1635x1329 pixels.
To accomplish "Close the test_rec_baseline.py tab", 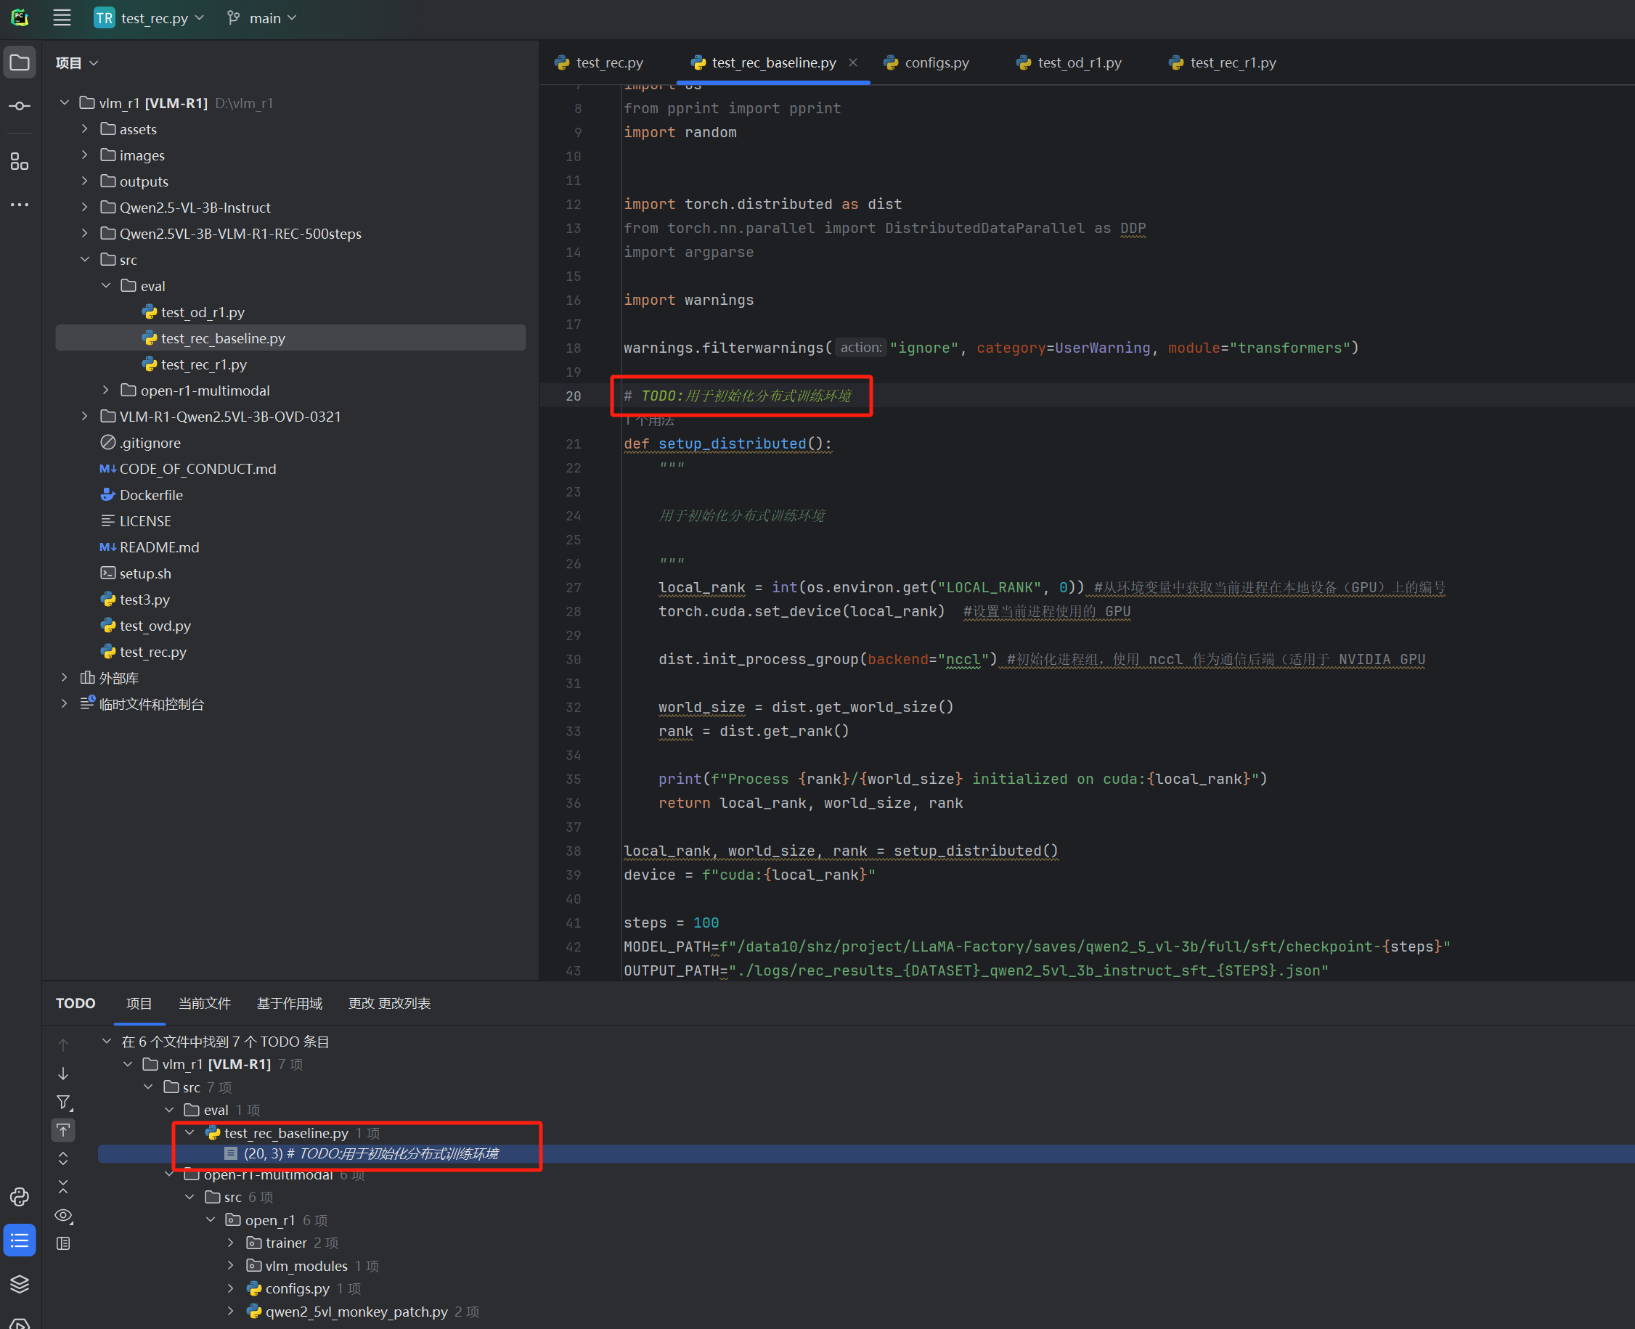I will click(x=852, y=62).
